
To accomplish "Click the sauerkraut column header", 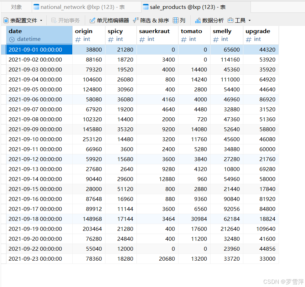I will [157, 35].
